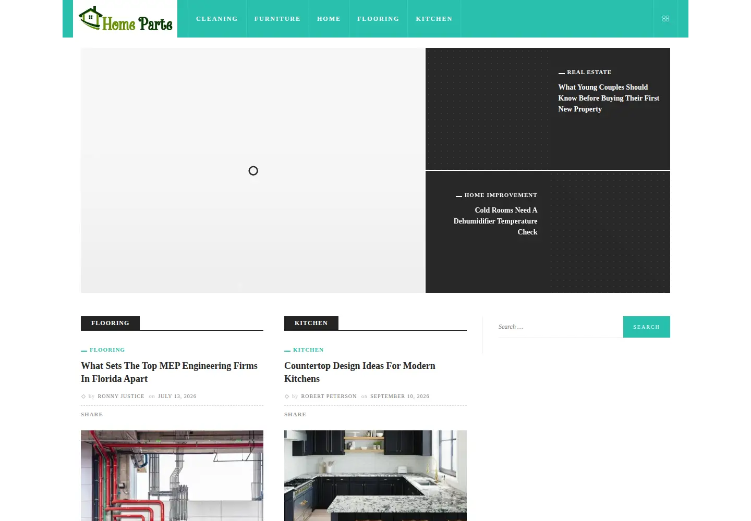Read 'What Young Couples Should Know' article
751x521 pixels.
pos(609,98)
